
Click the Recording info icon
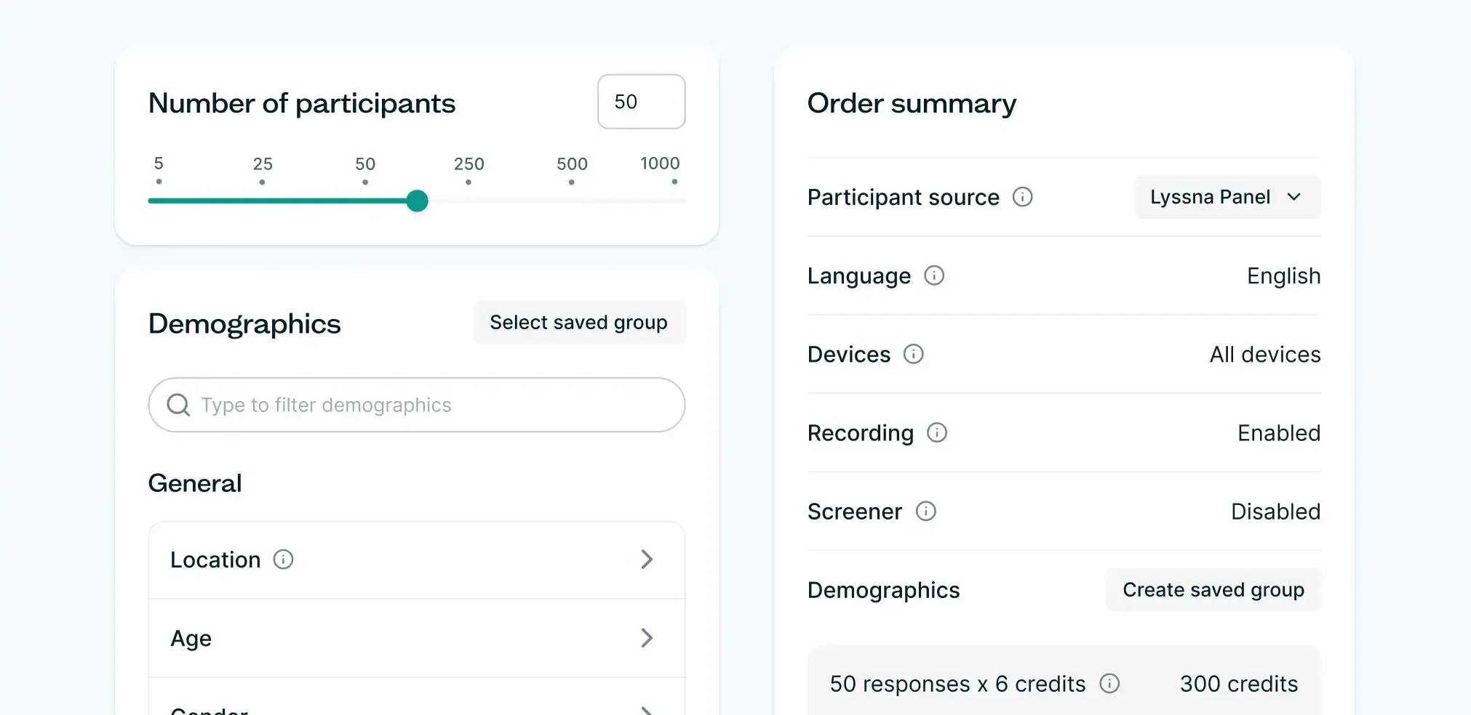[x=936, y=433]
